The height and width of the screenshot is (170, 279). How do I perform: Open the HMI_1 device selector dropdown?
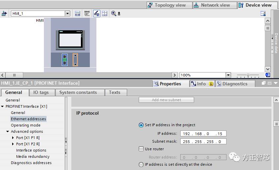click(67, 14)
